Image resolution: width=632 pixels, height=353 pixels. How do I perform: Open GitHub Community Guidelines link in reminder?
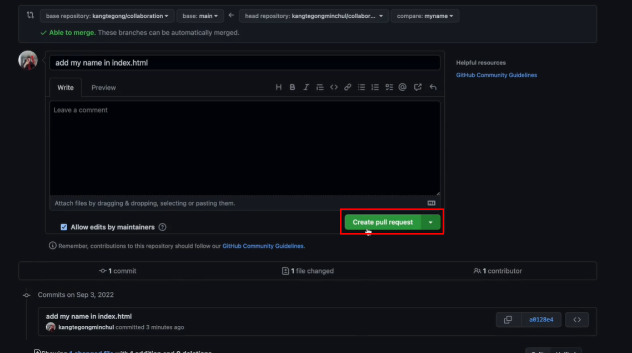point(263,246)
